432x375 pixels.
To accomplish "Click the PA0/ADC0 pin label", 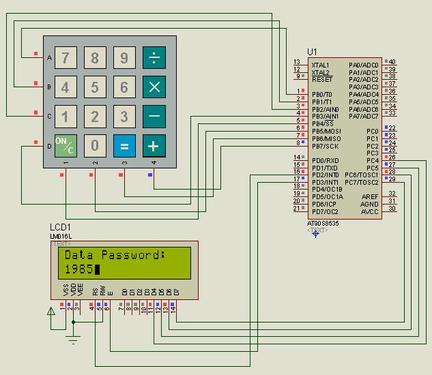I will pyautogui.click(x=364, y=65).
